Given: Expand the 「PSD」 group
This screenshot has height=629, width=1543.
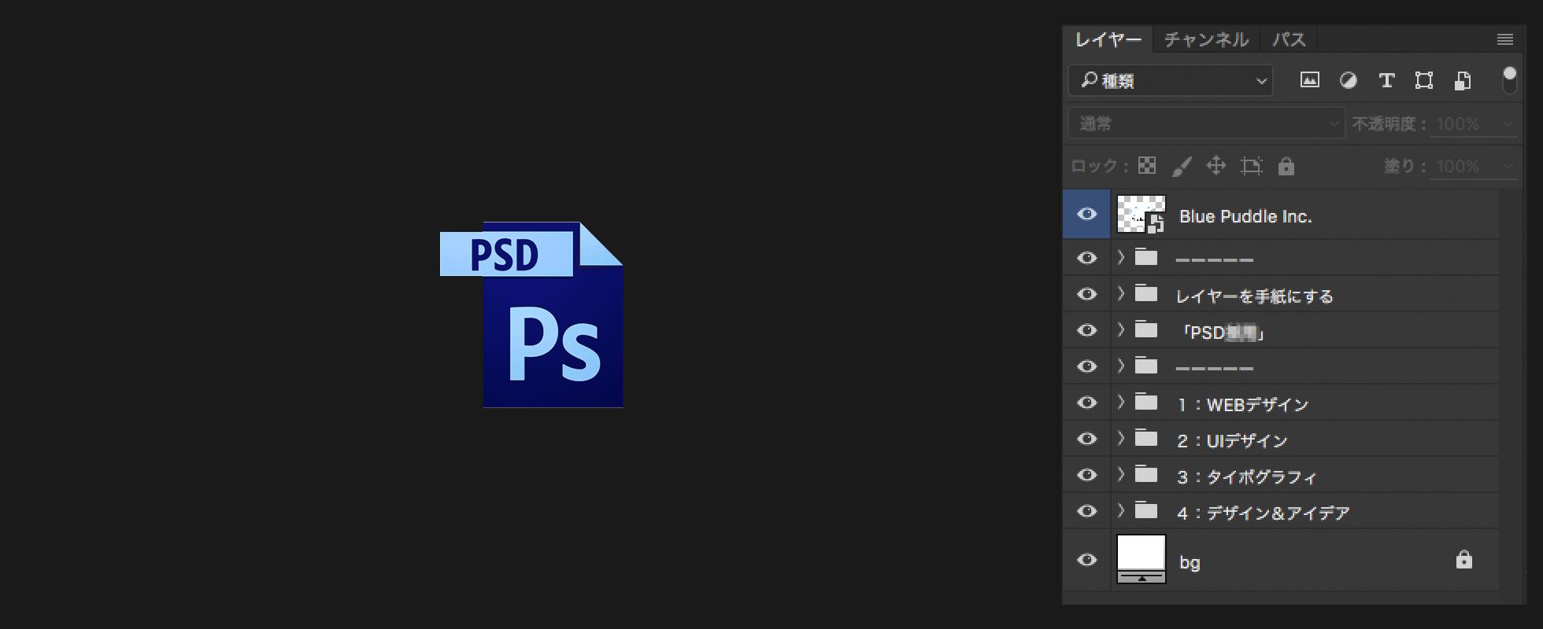Looking at the screenshot, I should tap(1121, 330).
